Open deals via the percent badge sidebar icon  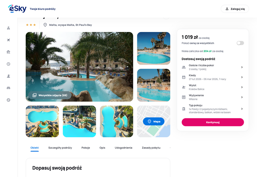pos(9,100)
